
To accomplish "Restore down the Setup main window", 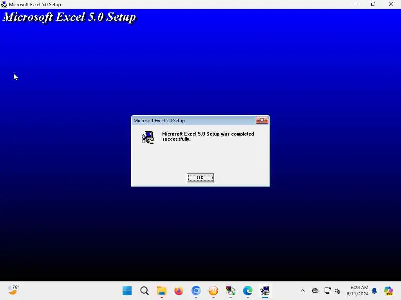I will click(x=373, y=4).
